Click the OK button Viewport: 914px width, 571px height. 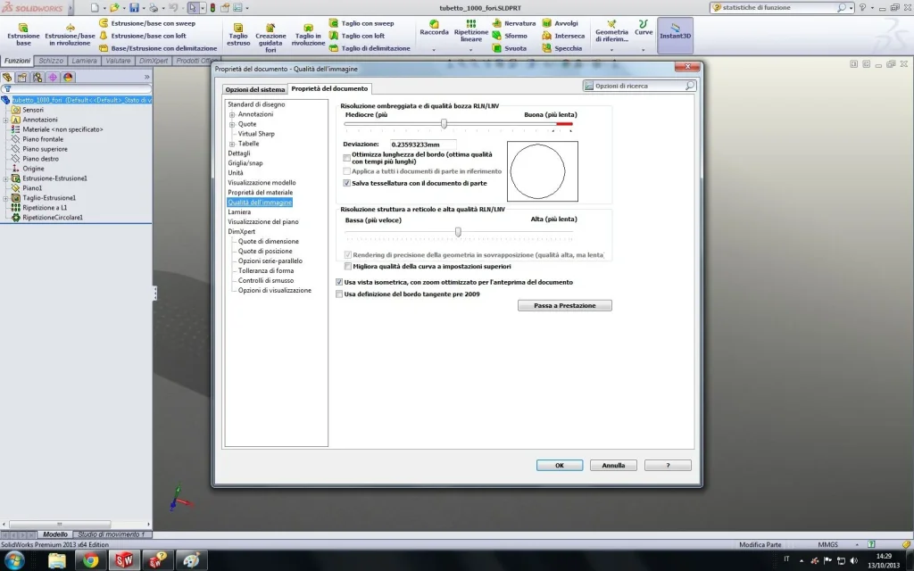[560, 466]
